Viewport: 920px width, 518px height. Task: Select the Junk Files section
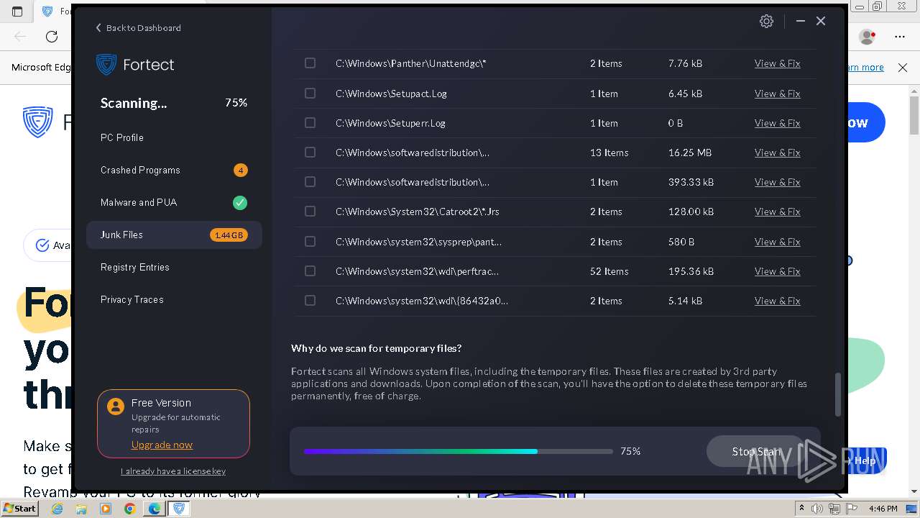174,235
